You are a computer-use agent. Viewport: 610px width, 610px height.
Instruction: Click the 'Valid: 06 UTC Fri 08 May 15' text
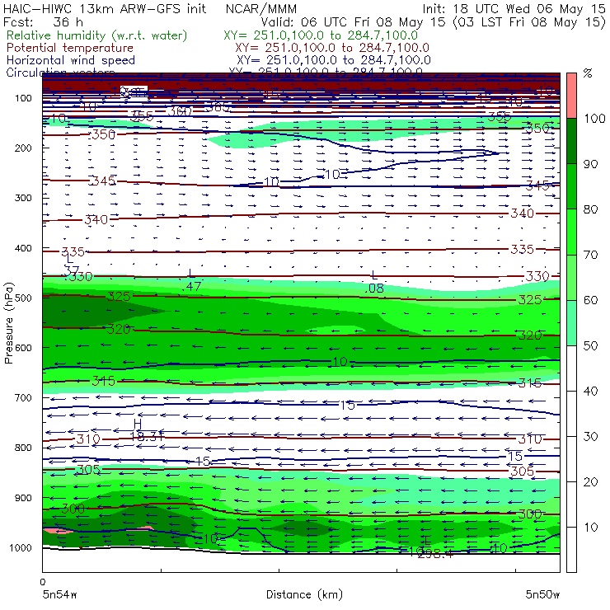(353, 22)
